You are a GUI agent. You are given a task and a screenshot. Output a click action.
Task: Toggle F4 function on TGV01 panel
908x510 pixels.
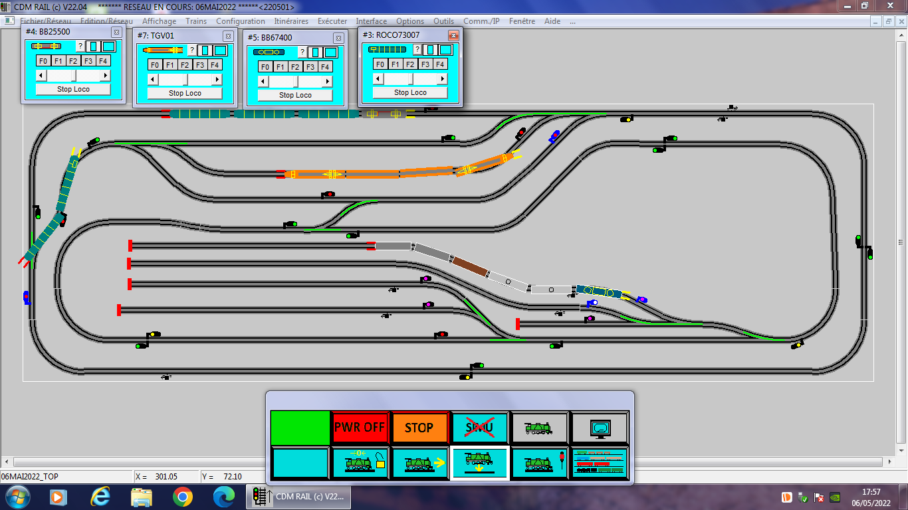tap(215, 64)
